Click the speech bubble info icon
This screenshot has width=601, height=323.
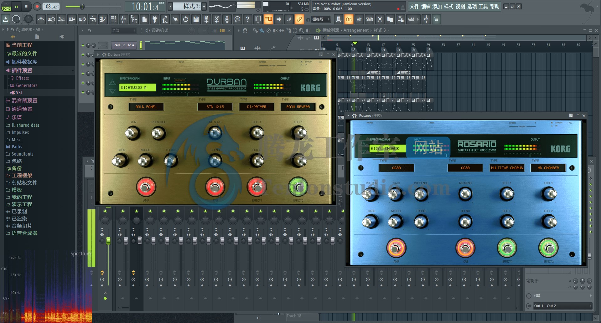pyautogui.click(x=237, y=19)
